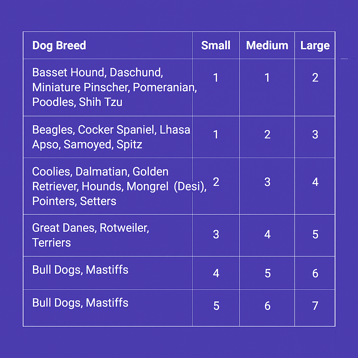Select the Small column header
The image size is (358, 358).
click(x=216, y=45)
